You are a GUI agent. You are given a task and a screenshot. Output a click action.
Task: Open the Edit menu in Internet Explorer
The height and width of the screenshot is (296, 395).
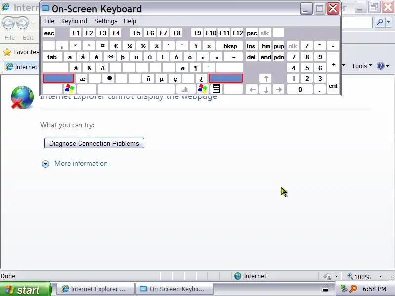coord(28,38)
